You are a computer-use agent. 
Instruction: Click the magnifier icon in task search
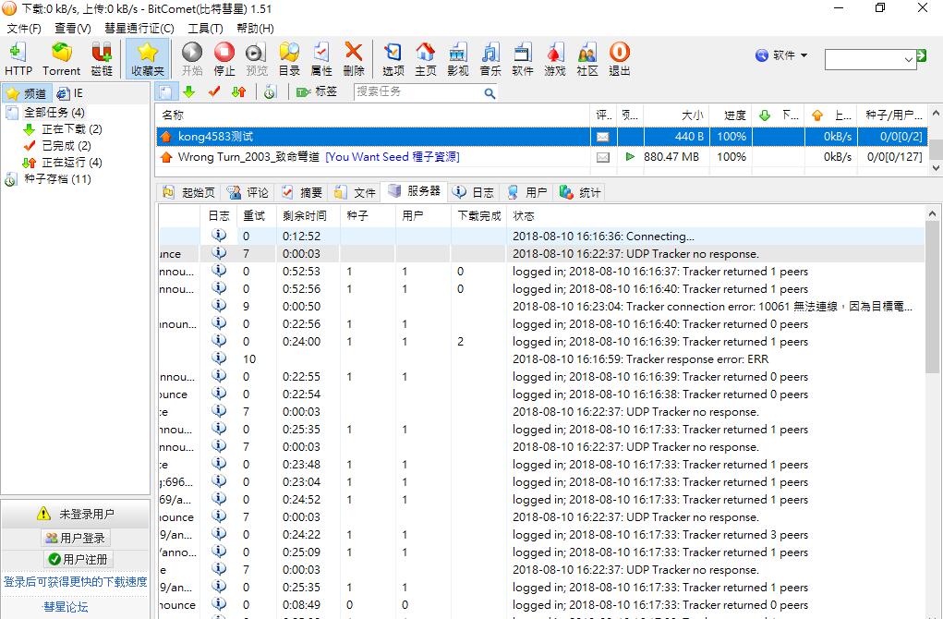[x=490, y=93]
